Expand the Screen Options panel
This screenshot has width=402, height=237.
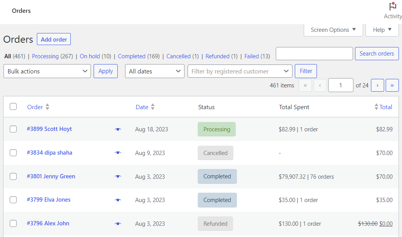[333, 30]
